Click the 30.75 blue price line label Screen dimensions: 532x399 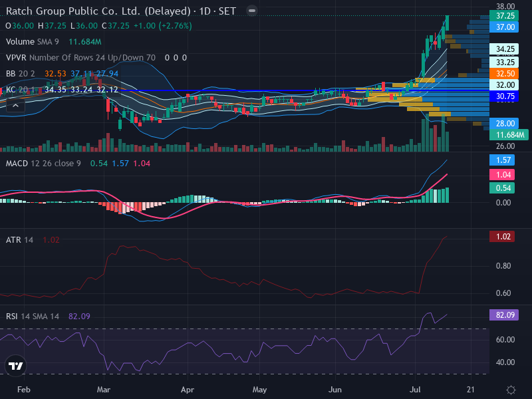(504, 96)
